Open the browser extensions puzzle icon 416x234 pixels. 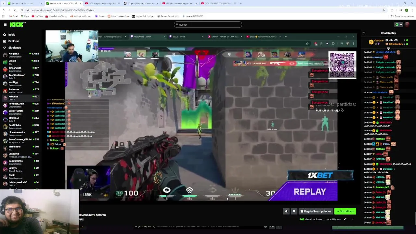pos(392,10)
